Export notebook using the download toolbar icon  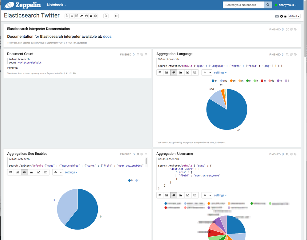point(91,16)
